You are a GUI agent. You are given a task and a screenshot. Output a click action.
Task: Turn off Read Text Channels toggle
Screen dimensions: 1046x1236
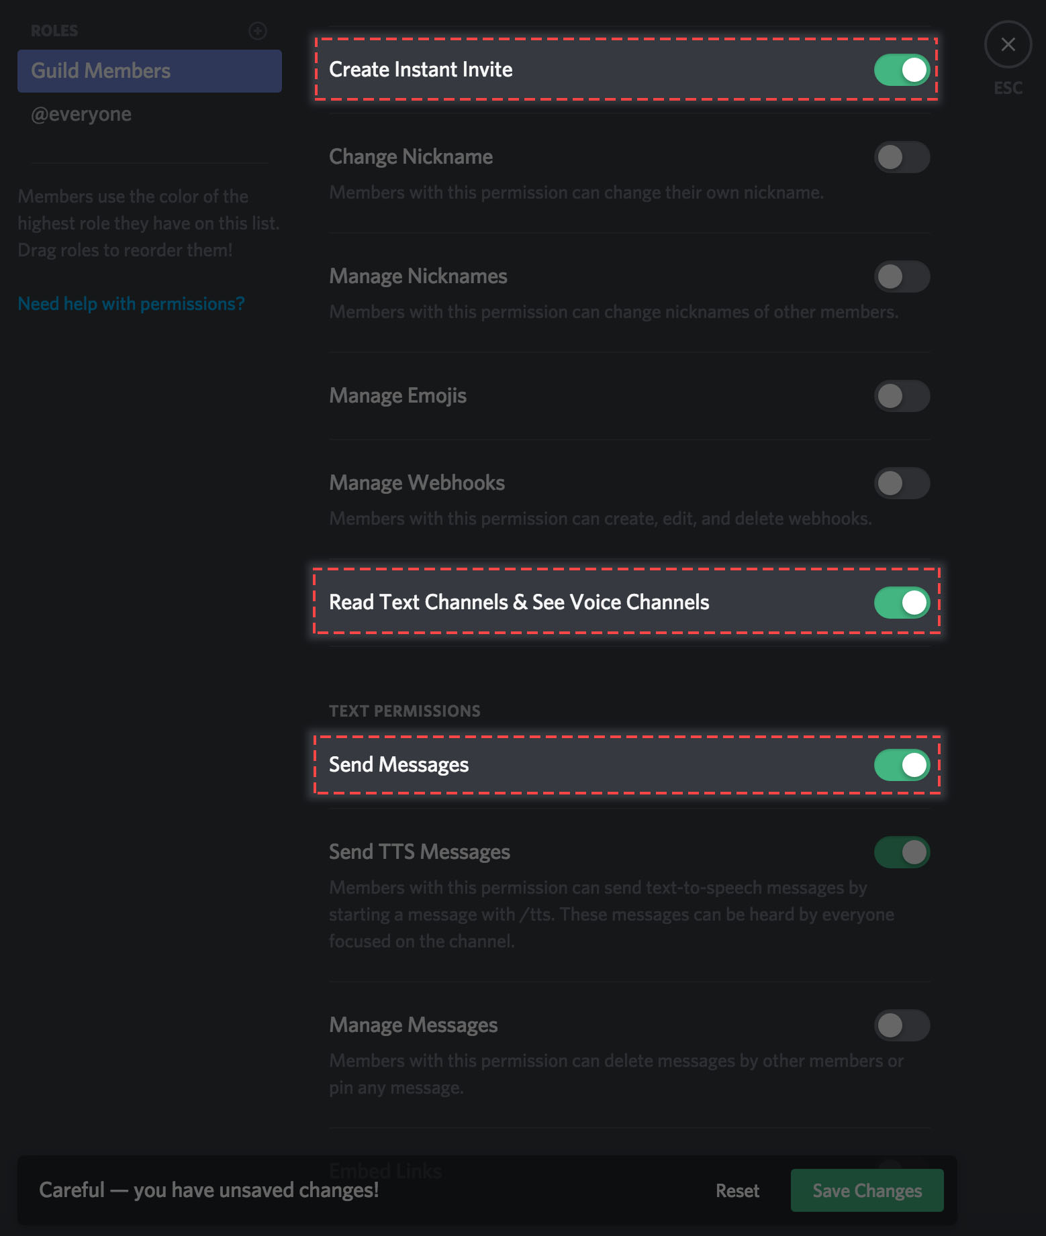coord(902,603)
